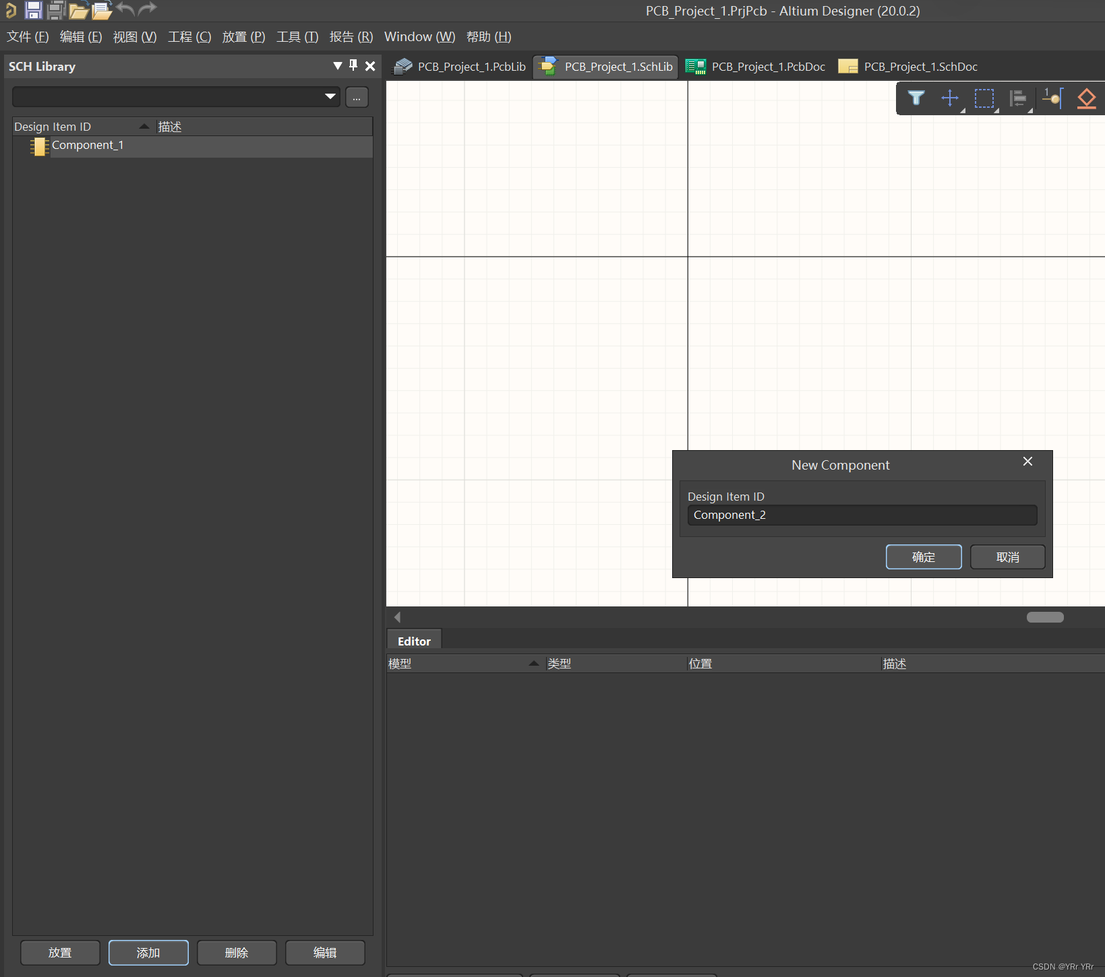Image resolution: width=1105 pixels, height=977 pixels.
Task: Select the Align Objects tool
Action: (x=1018, y=98)
